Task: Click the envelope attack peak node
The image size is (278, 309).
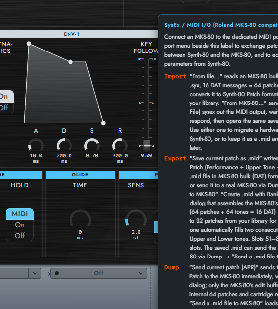Action: tap(29, 44)
